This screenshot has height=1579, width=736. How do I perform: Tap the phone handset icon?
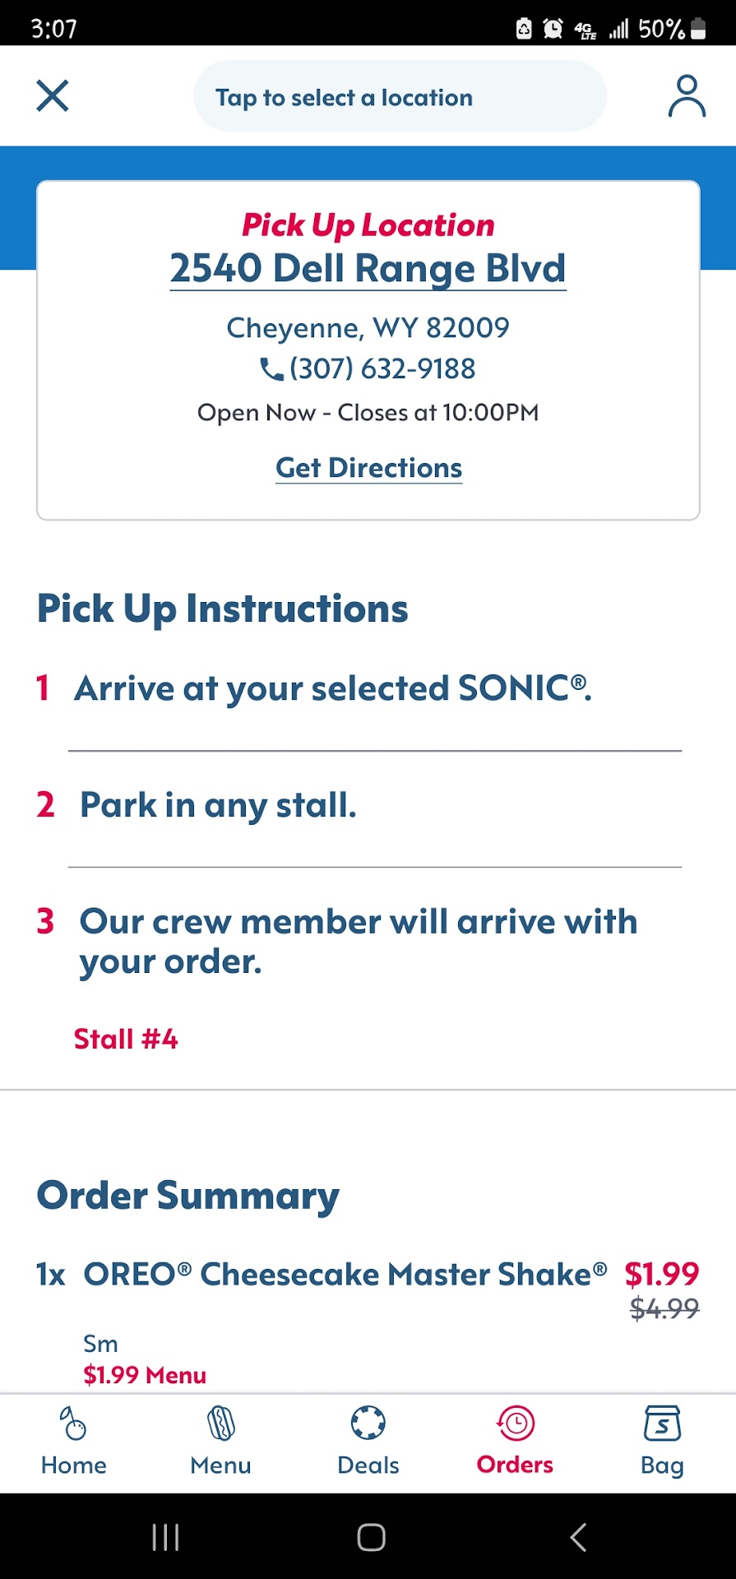point(271,369)
